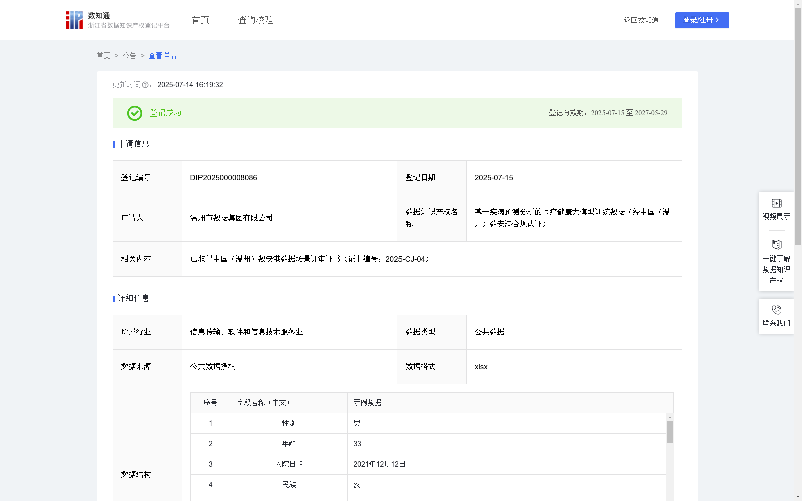Screen dimensions: 802x501
Task: Open the 一键了解数据知识产权 book icon
Action: pos(776,245)
